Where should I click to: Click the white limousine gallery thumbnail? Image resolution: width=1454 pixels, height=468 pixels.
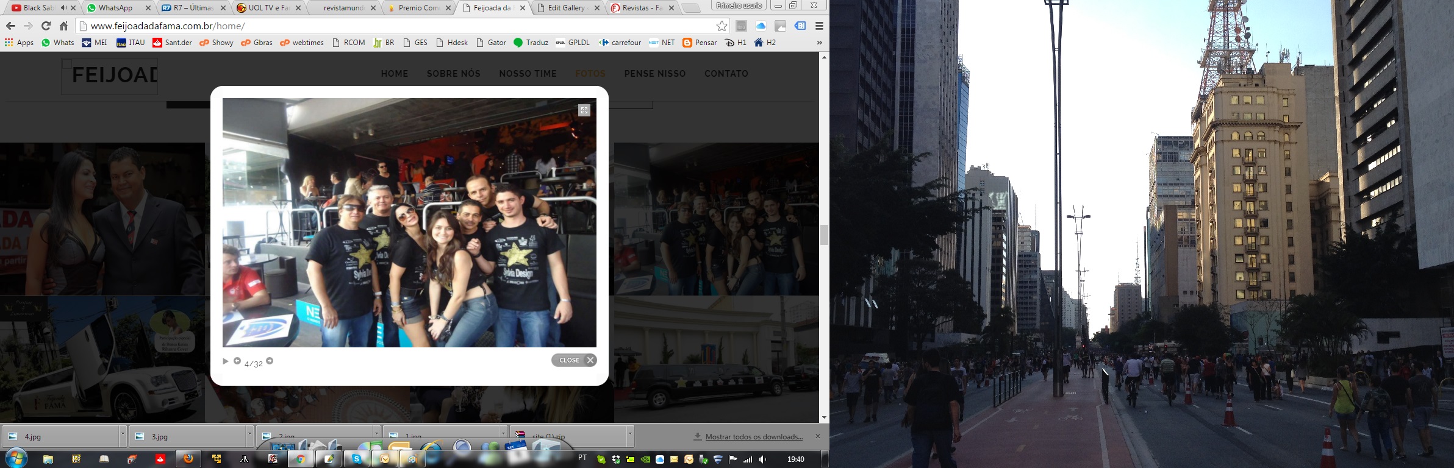pyautogui.click(x=102, y=360)
